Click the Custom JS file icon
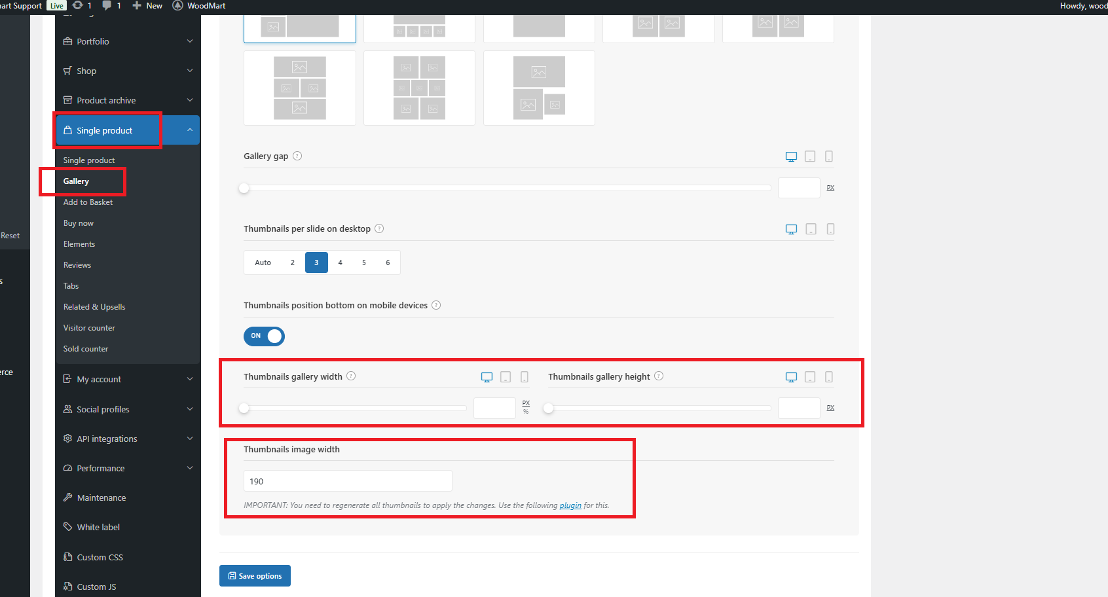This screenshot has width=1108, height=597. [x=67, y=587]
